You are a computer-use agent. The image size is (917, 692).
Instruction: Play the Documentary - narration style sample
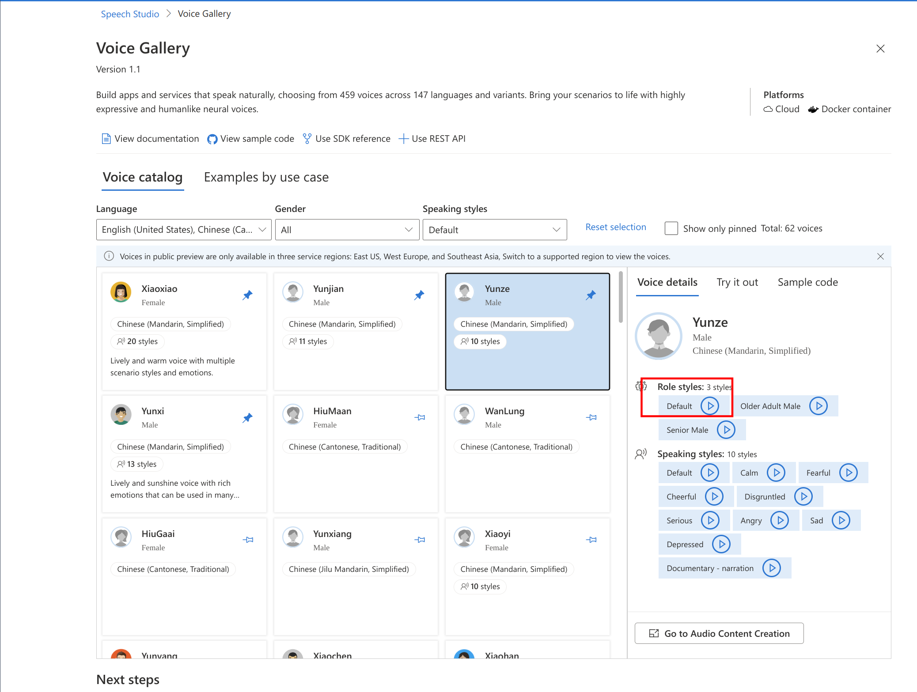click(772, 568)
